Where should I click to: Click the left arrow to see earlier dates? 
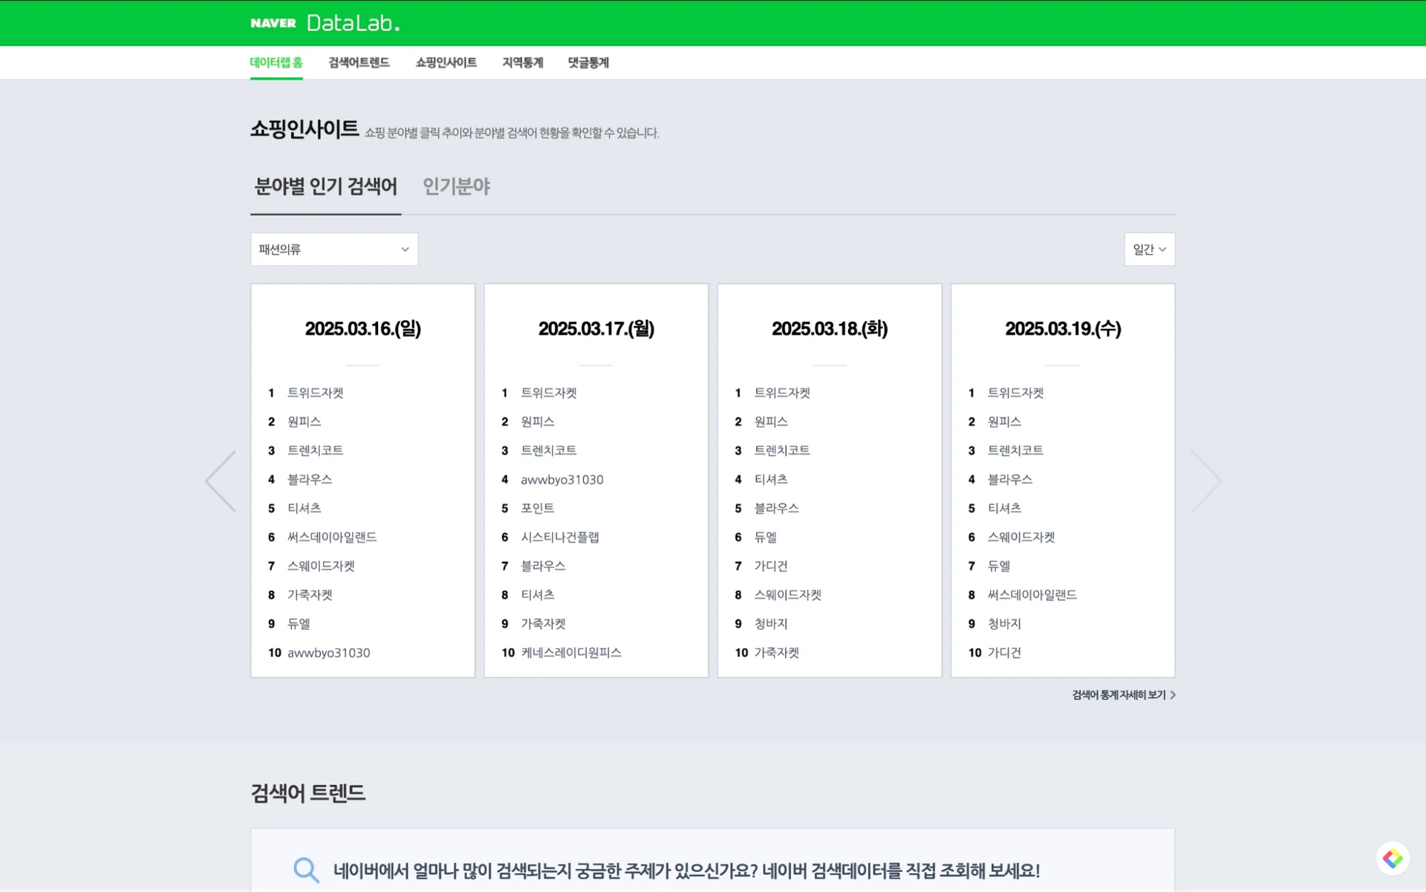221,481
